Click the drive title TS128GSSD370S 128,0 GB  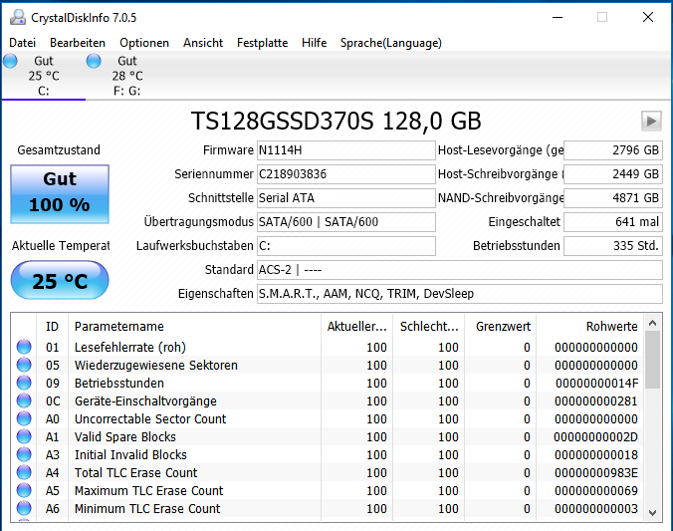click(x=336, y=121)
